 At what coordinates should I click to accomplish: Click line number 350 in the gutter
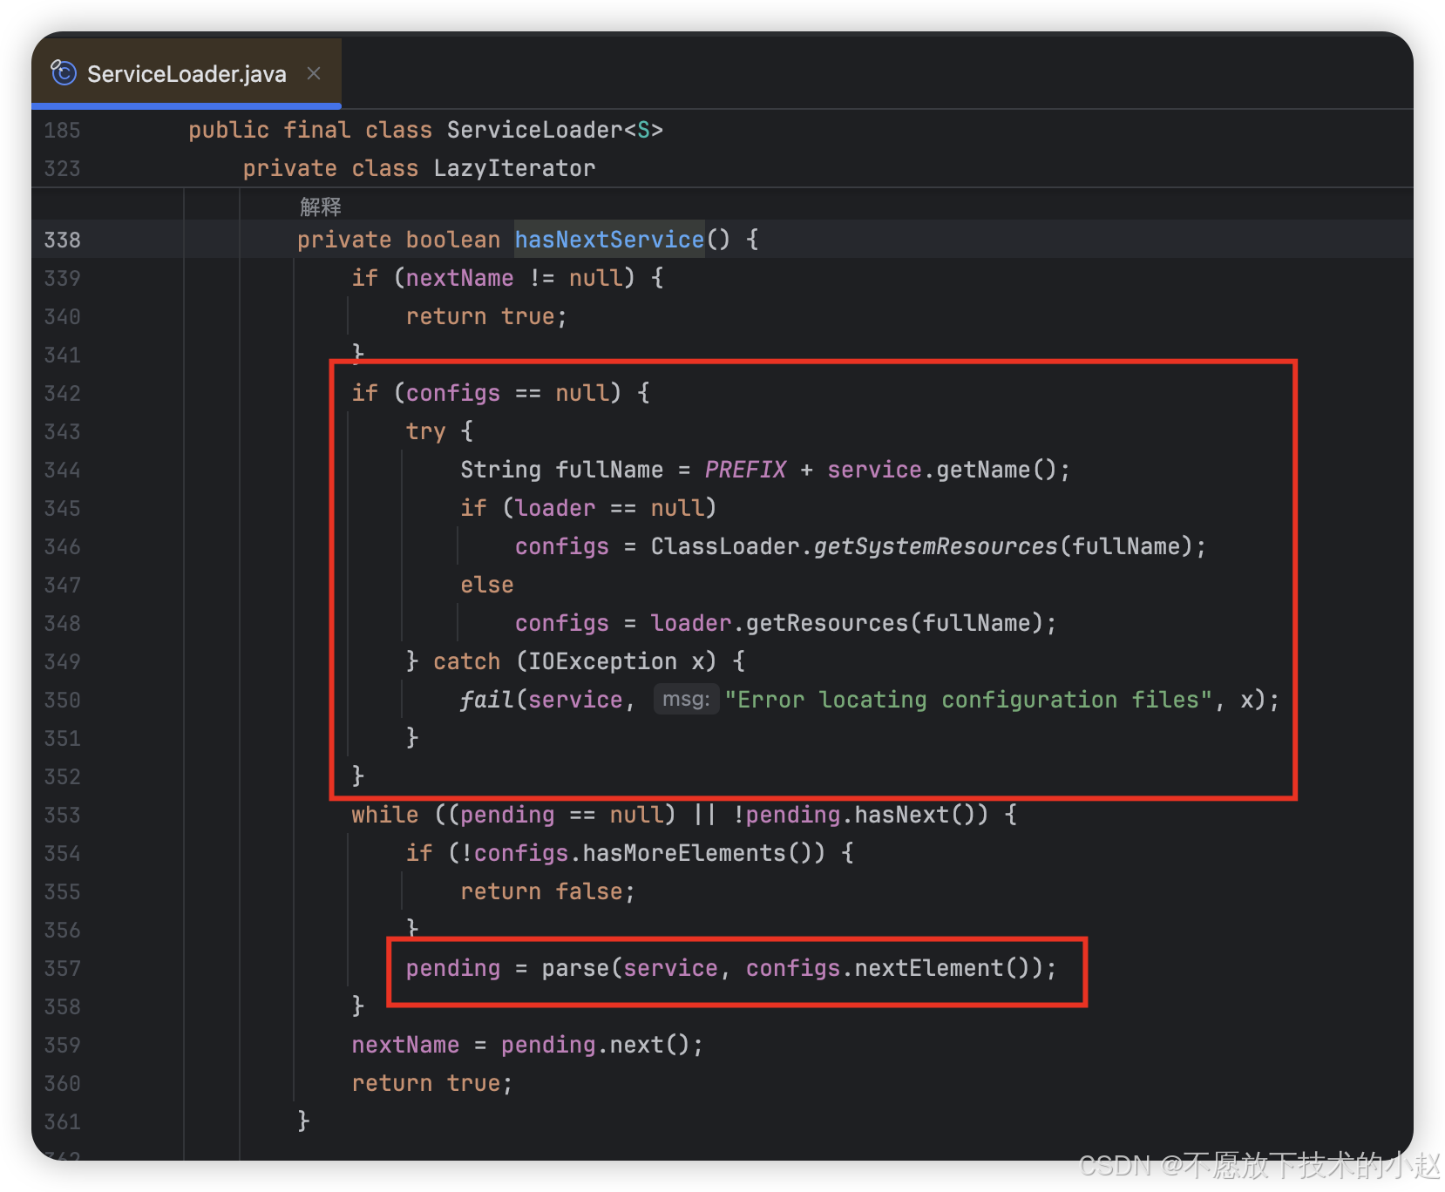(x=62, y=700)
